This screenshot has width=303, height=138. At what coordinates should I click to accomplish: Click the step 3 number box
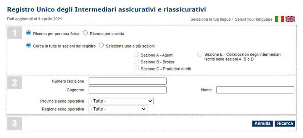(14, 123)
